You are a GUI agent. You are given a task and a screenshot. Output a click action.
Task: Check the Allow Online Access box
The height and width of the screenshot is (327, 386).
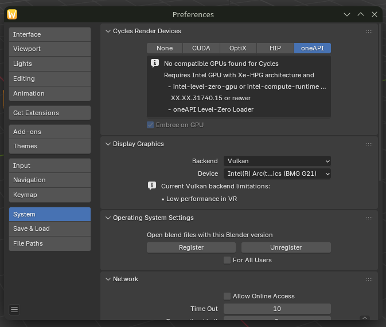coord(227,296)
